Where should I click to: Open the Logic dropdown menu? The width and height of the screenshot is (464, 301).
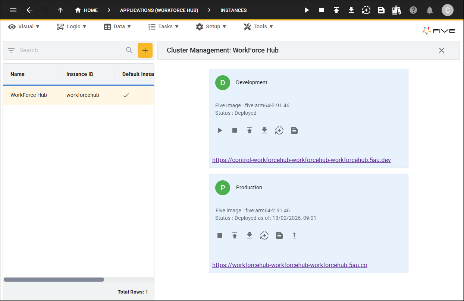click(x=72, y=26)
